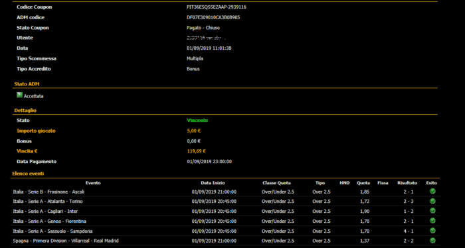465x248 pixels.
Task: Click the Stato ADM section heading
Action: 27,84
